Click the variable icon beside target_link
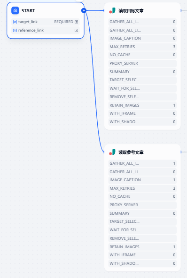 (15, 22)
